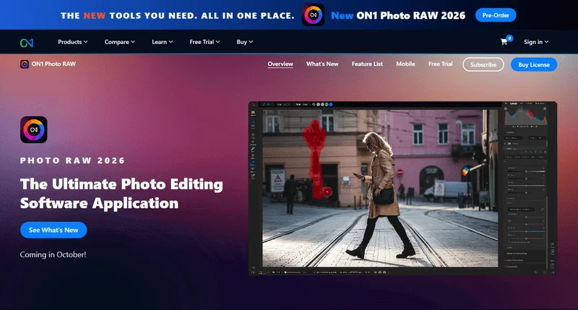Expand the Buy dropdown menu
Screen dimensions: 578x310
click(245, 42)
